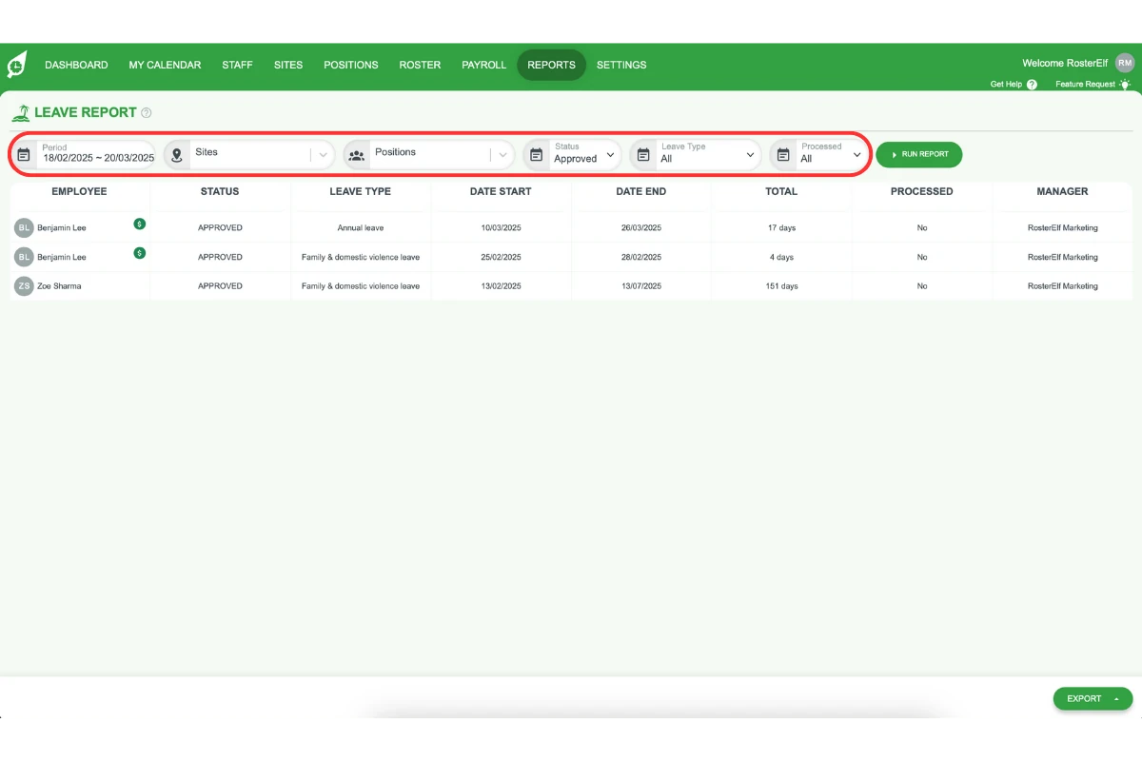Click the Status filter calendar icon
The width and height of the screenshot is (1142, 761).
536,154
